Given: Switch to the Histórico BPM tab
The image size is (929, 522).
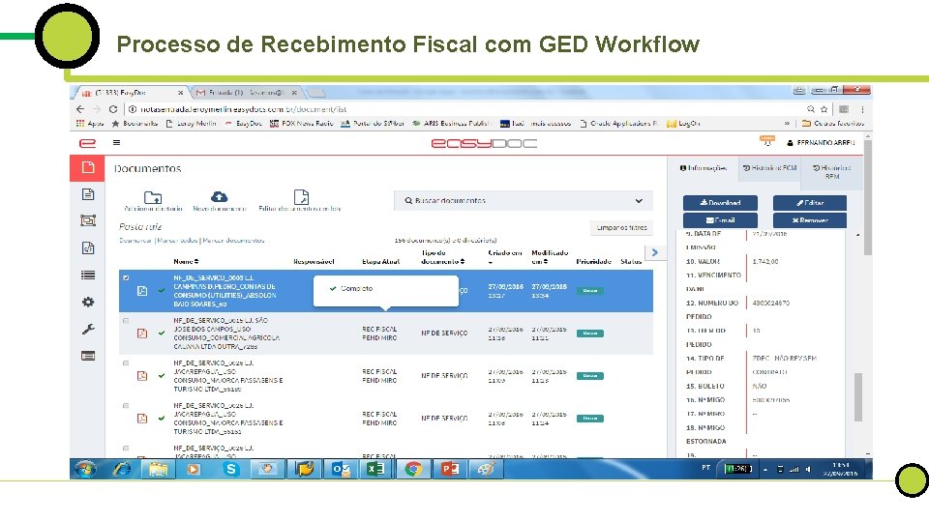Looking at the screenshot, I should click(x=832, y=172).
